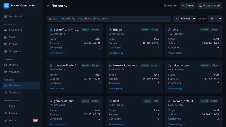Image resolution: width=226 pixels, height=127 pixels.
Task: Click the bridge network card icon
Action: pyautogui.click(x=110, y=30)
